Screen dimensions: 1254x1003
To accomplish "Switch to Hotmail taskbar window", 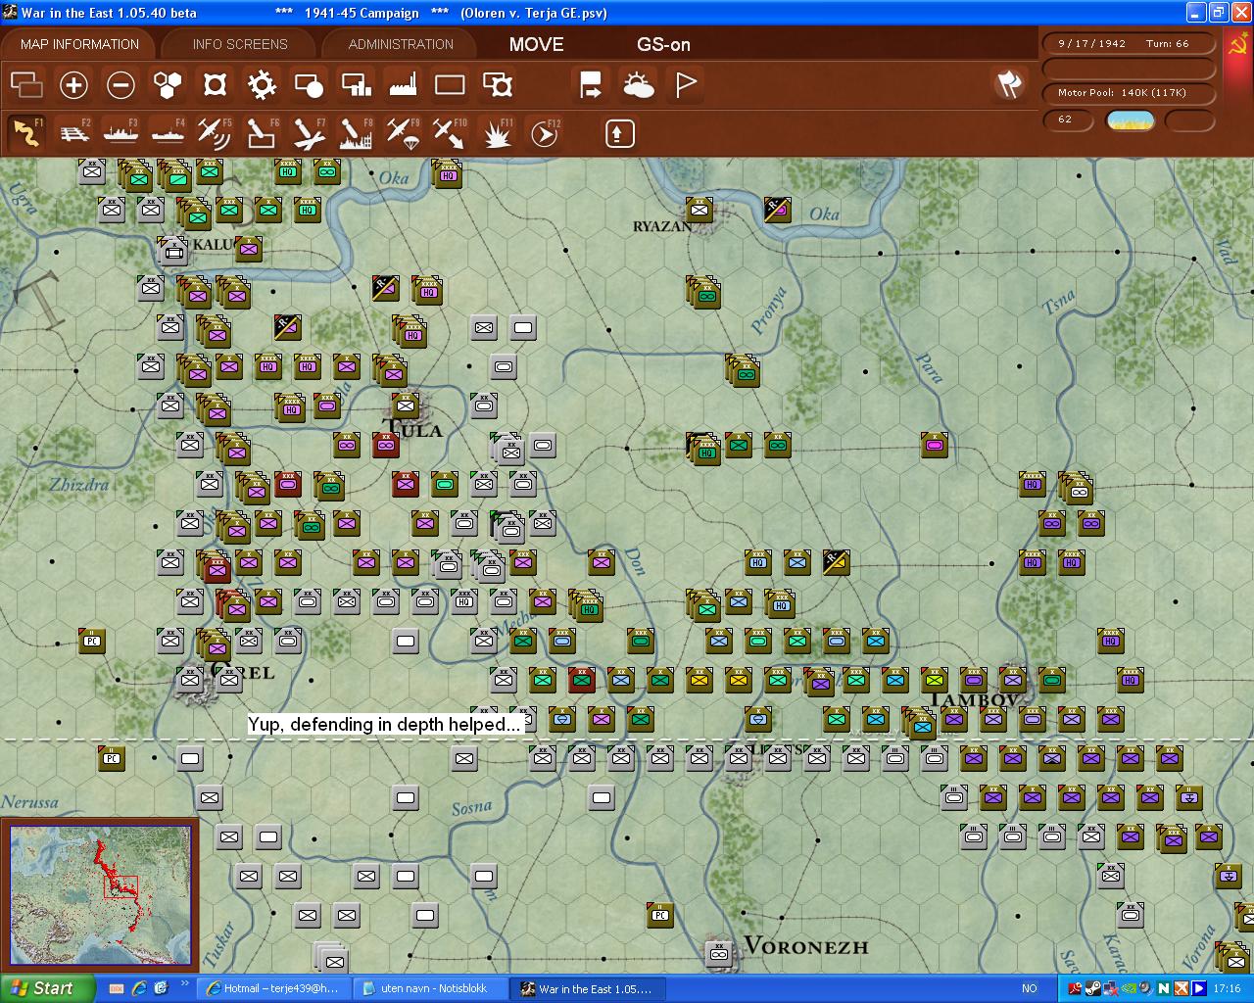I will pyautogui.click(x=273, y=988).
